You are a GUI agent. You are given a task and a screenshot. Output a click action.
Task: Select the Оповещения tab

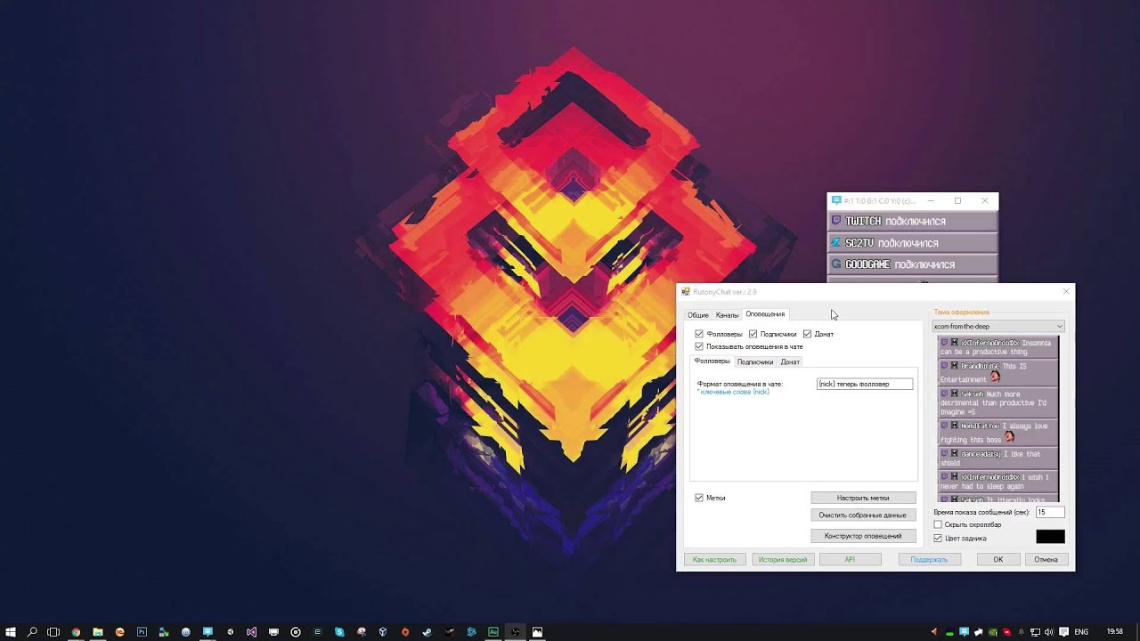(x=765, y=314)
